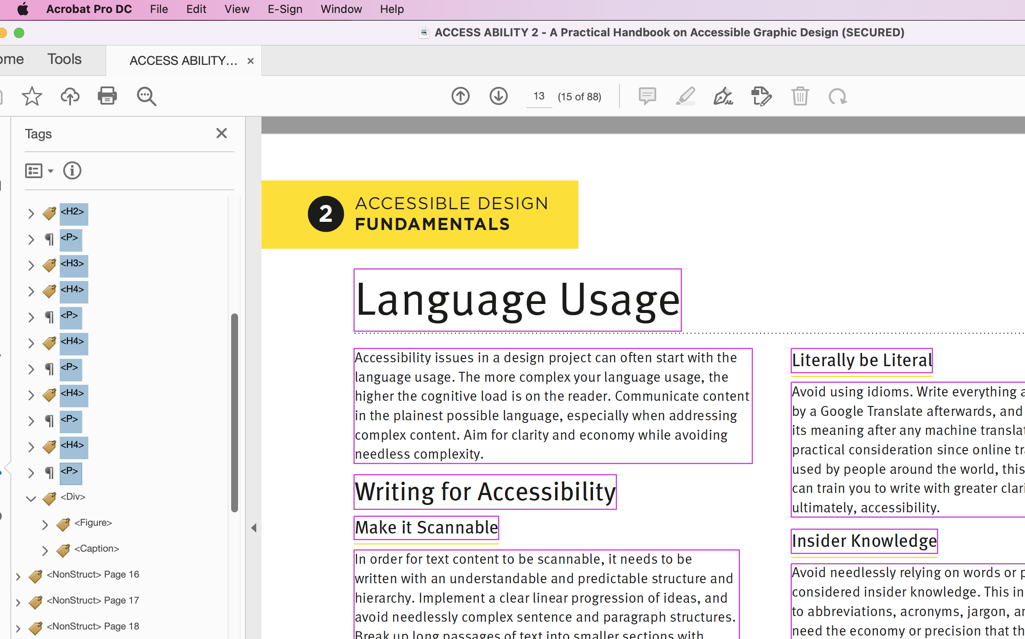Open the Window menu
The width and height of the screenshot is (1025, 639).
tap(341, 9)
